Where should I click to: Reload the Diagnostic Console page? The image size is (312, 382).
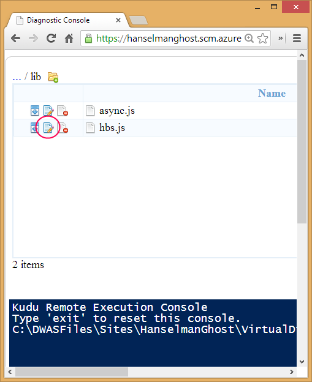(51, 38)
